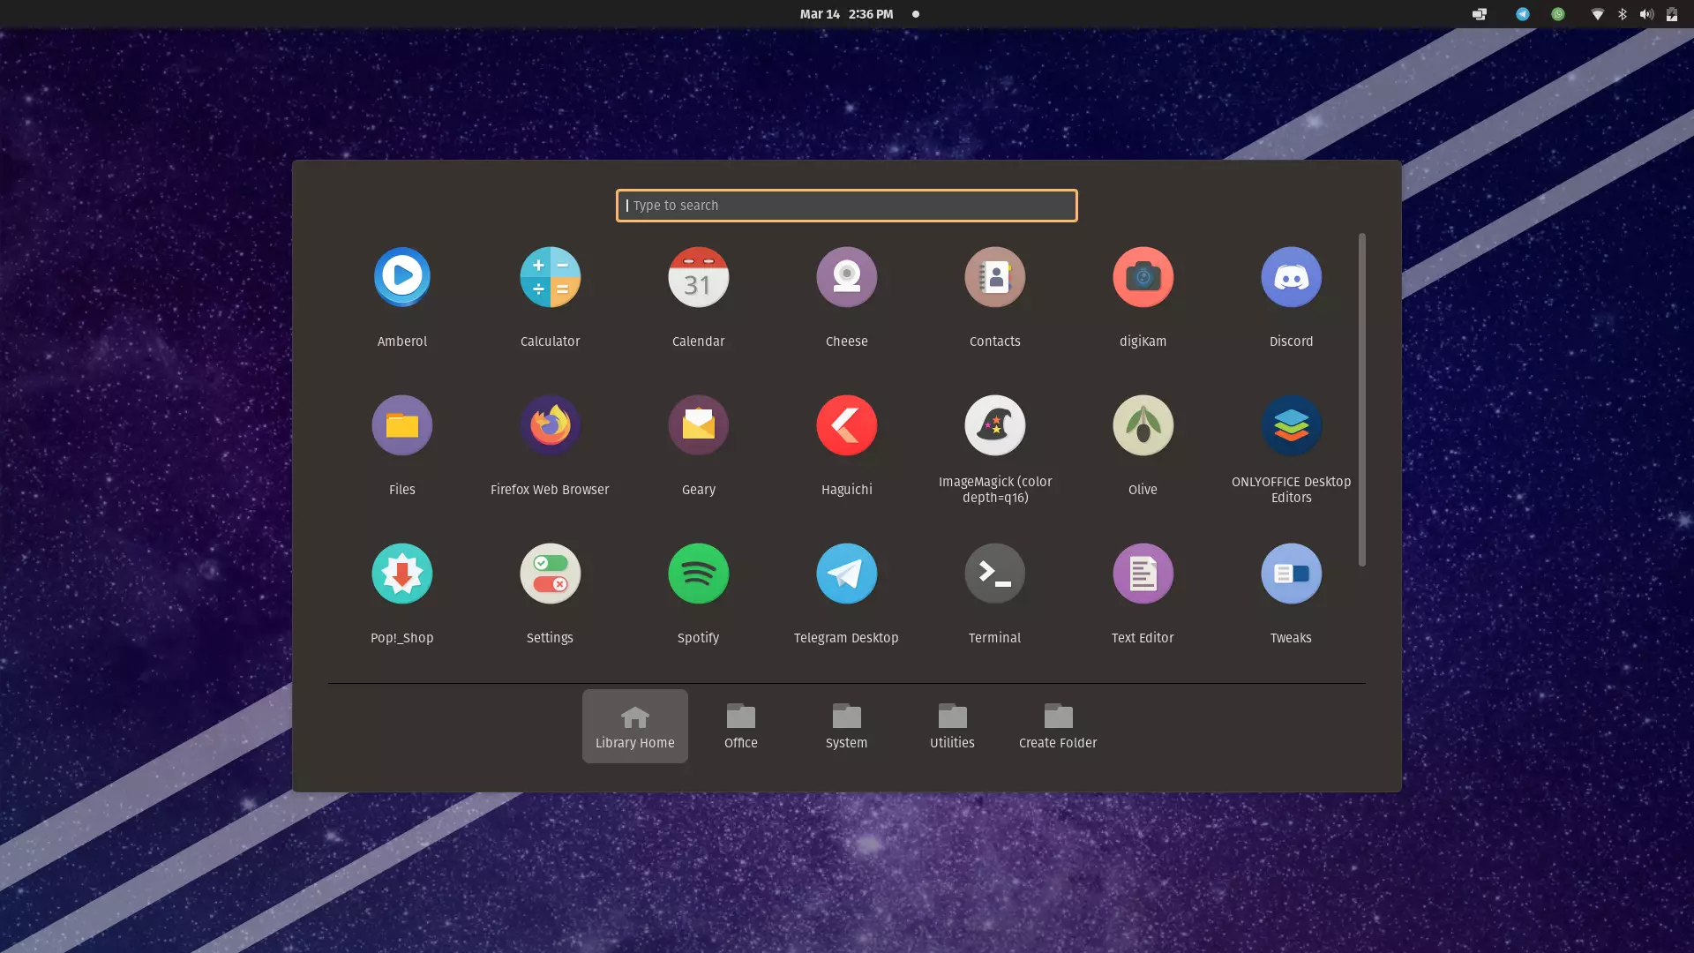Open the System folder category
The height and width of the screenshot is (953, 1694).
846,726
